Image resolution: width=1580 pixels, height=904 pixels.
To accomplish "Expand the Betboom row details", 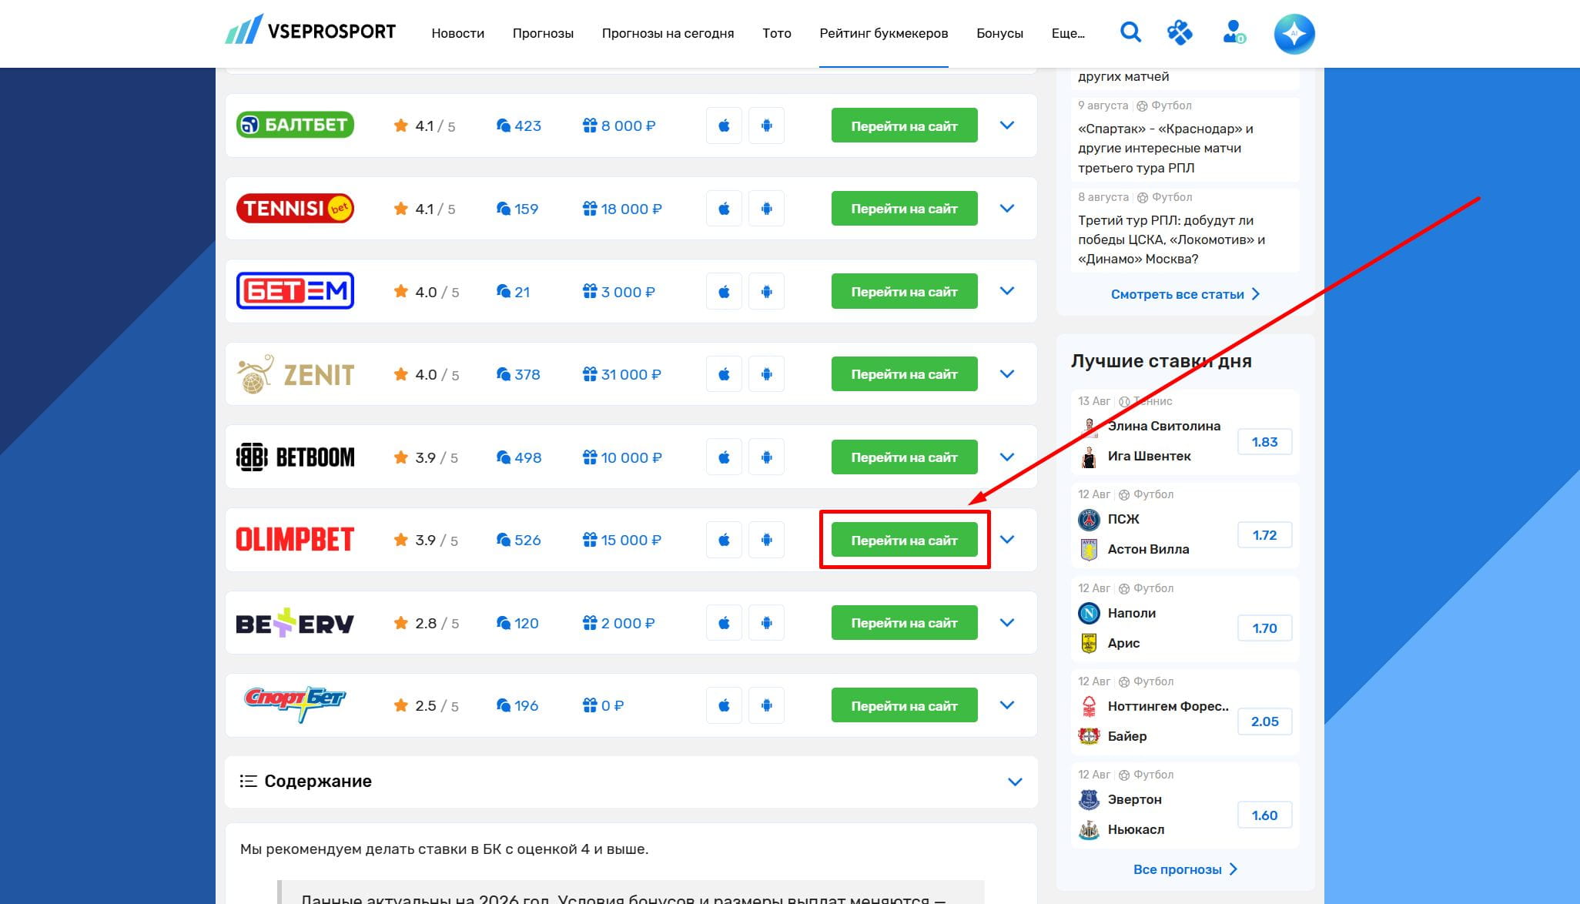I will [x=1007, y=457].
